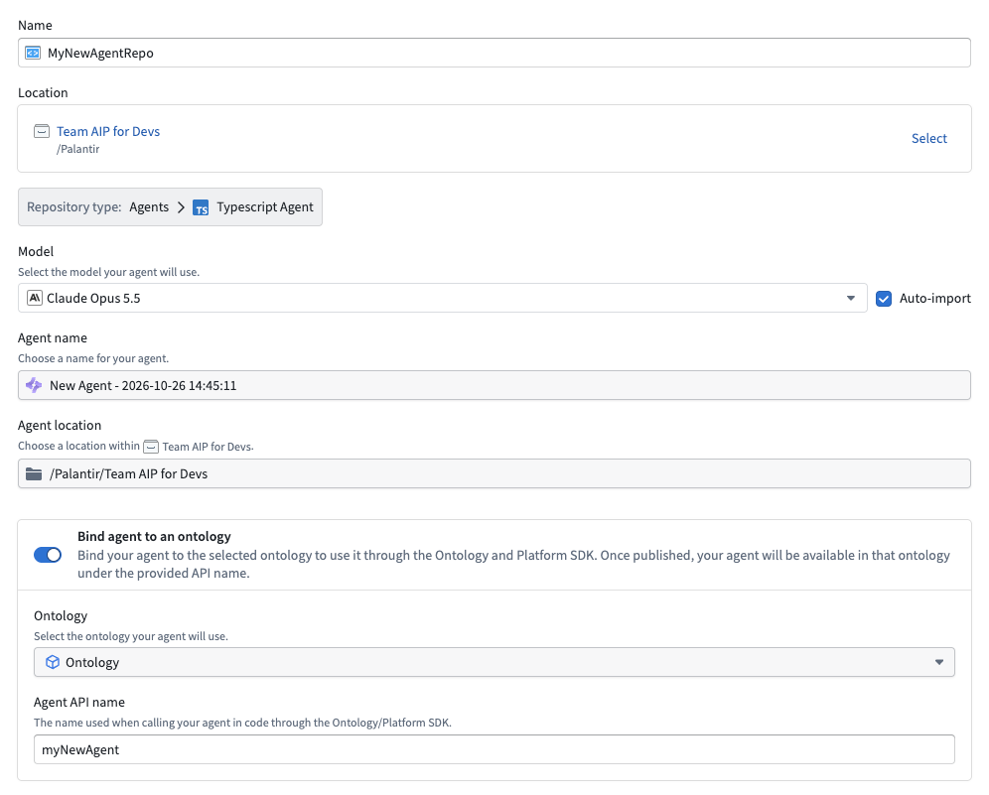Click the Auto-import label text
The width and height of the screenshot is (989, 795).
click(x=934, y=298)
